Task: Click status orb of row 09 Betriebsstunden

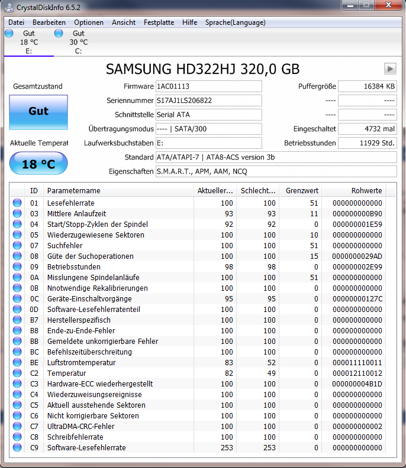Action: (x=17, y=266)
